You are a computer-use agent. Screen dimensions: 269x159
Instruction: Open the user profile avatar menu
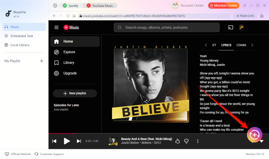coord(241,27)
